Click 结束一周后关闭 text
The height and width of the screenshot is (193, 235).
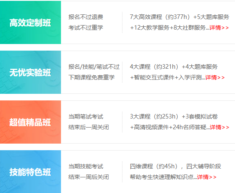click(89, 177)
